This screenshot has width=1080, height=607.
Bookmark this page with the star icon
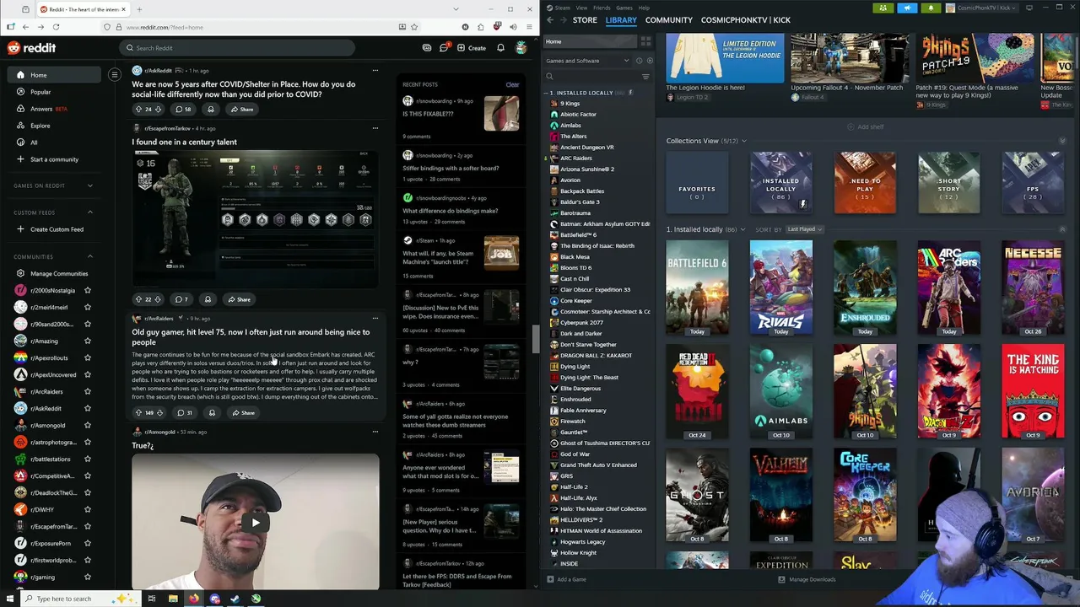[x=413, y=27]
